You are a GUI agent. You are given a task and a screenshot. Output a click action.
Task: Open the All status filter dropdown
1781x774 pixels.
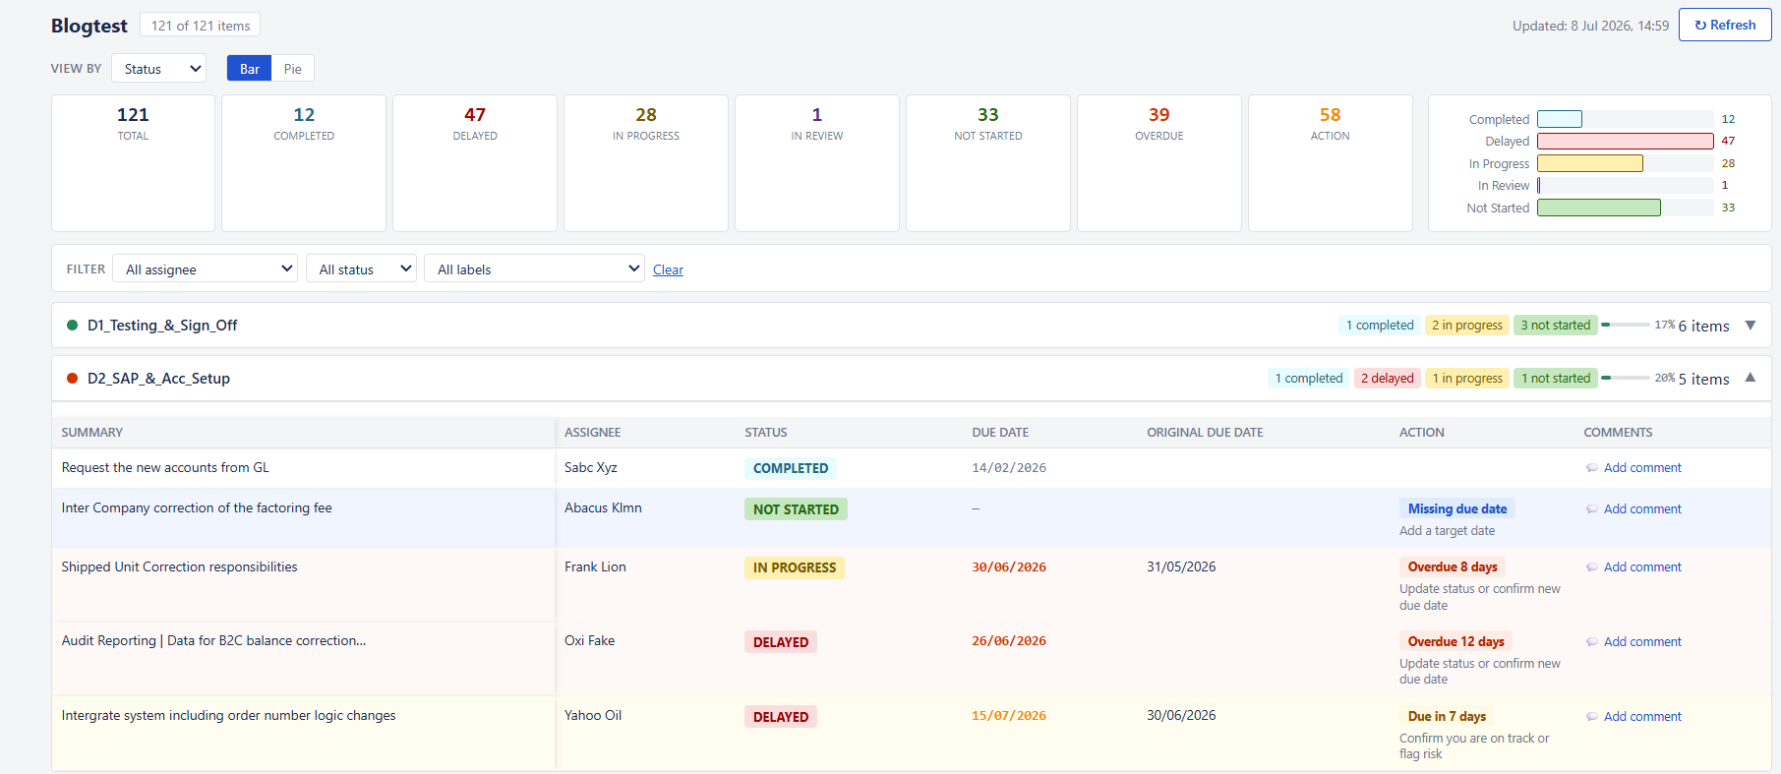[361, 269]
